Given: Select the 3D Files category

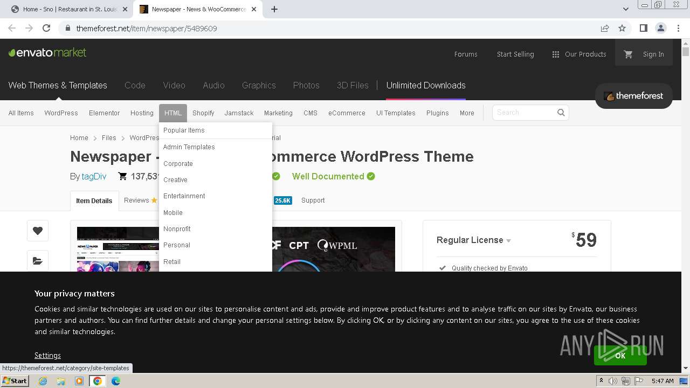Looking at the screenshot, I should point(353,85).
